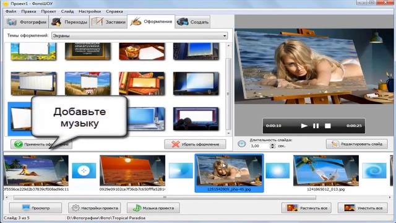Select the red-orange screen theme thumbnail

point(142,84)
